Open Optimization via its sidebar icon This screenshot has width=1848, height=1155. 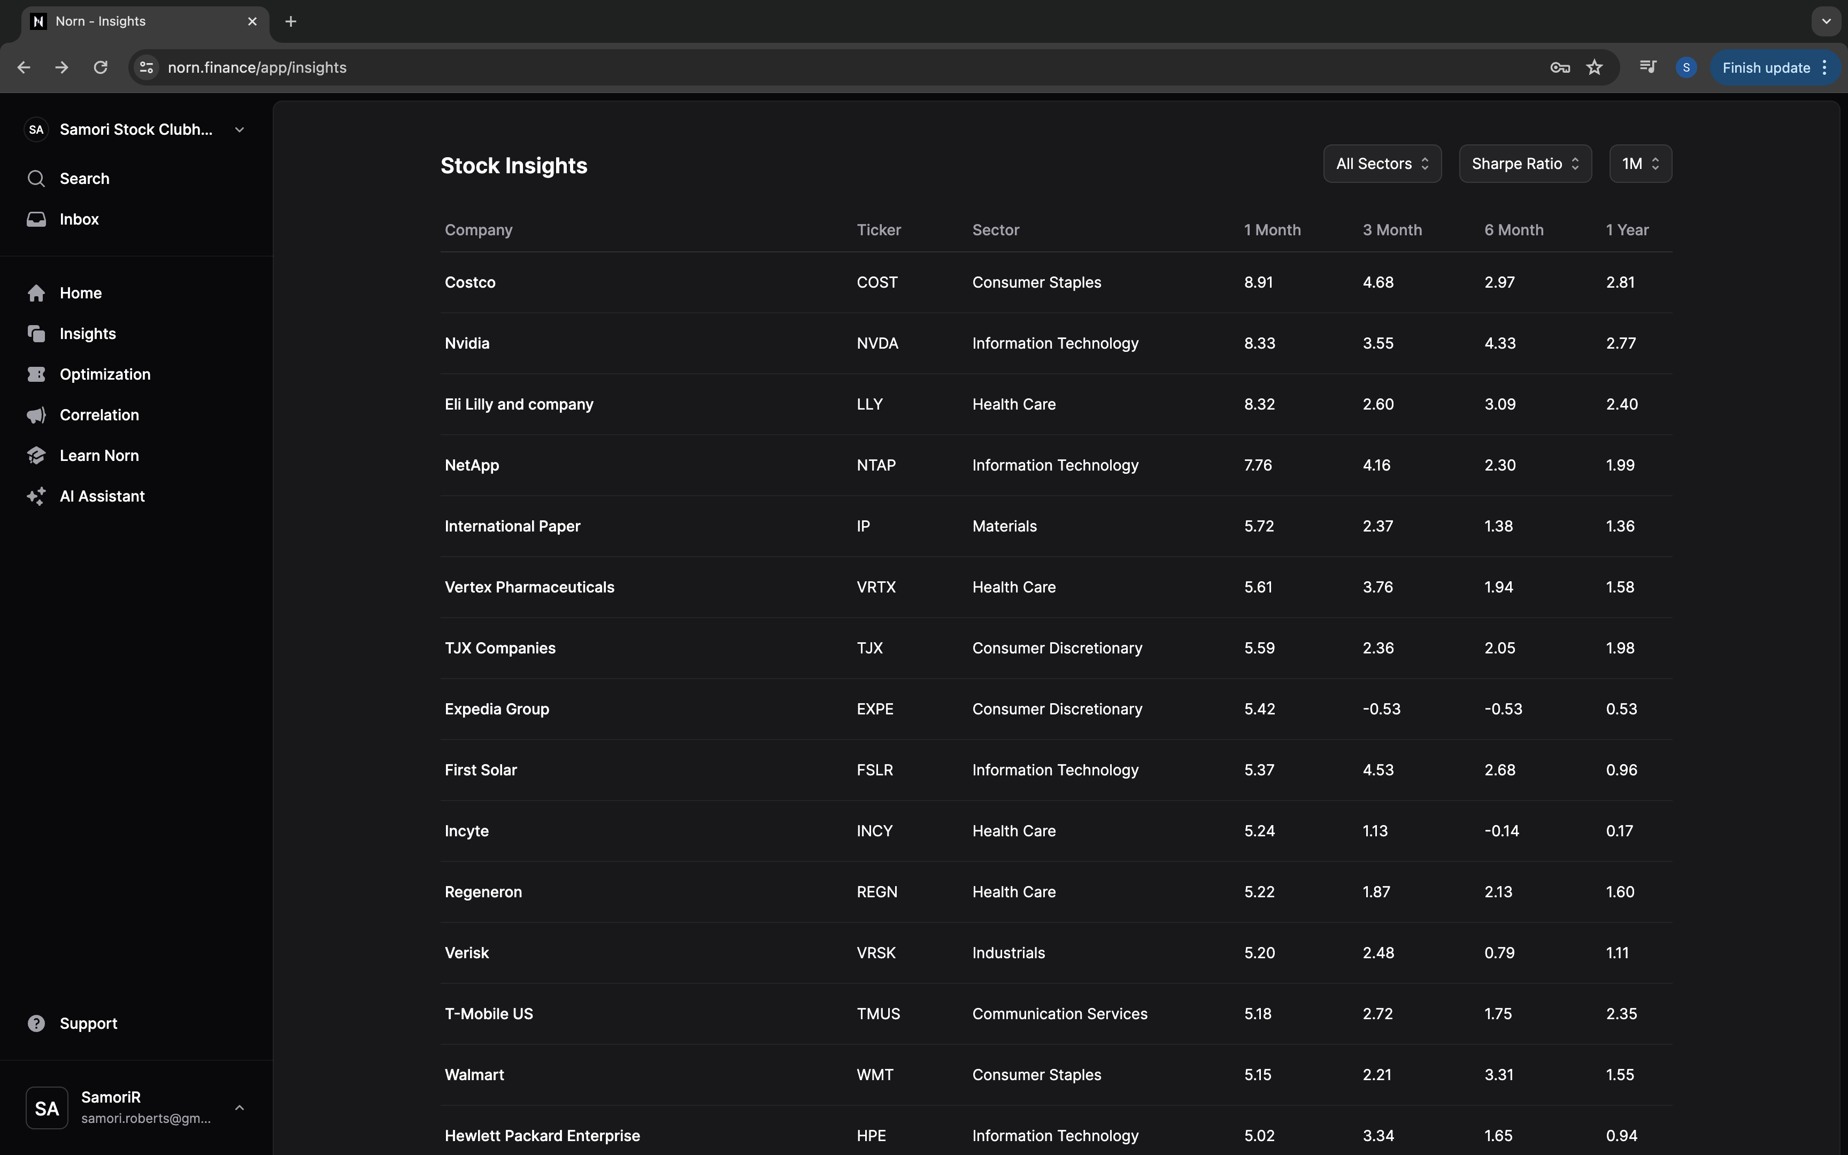pos(36,374)
